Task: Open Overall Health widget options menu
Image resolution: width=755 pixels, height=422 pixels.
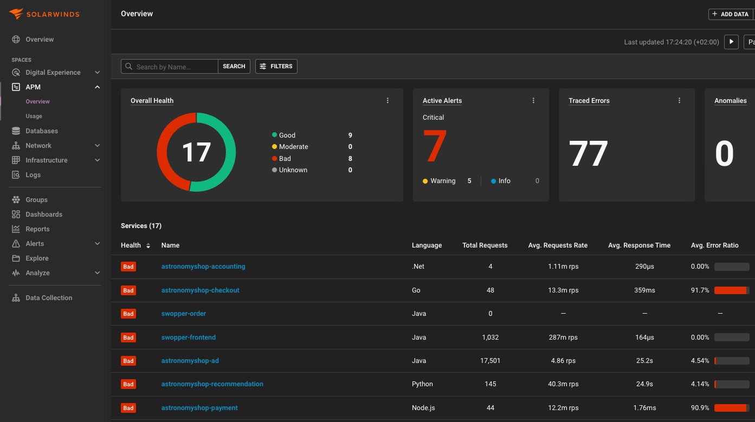Action: 388,101
